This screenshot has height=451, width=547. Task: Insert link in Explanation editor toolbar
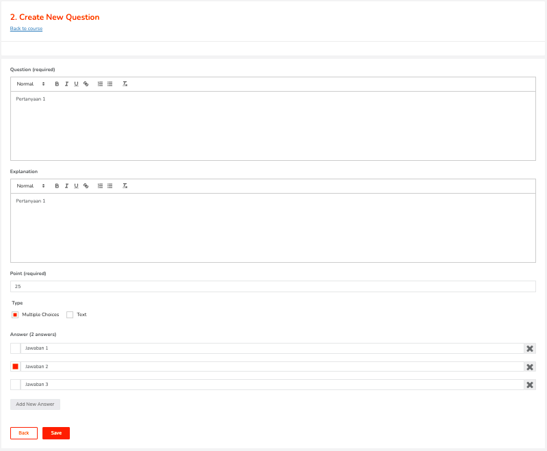tap(86, 186)
